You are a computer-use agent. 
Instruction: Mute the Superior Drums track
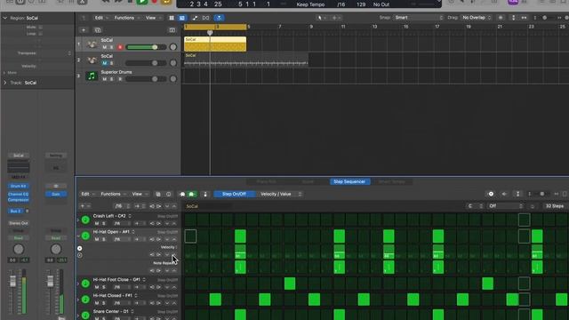click(x=105, y=79)
